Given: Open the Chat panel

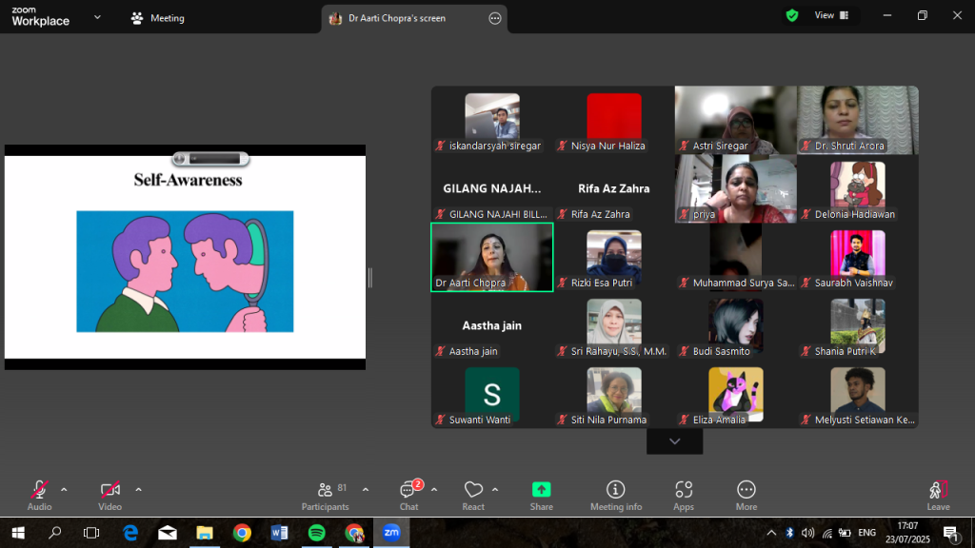Looking at the screenshot, I should point(408,494).
